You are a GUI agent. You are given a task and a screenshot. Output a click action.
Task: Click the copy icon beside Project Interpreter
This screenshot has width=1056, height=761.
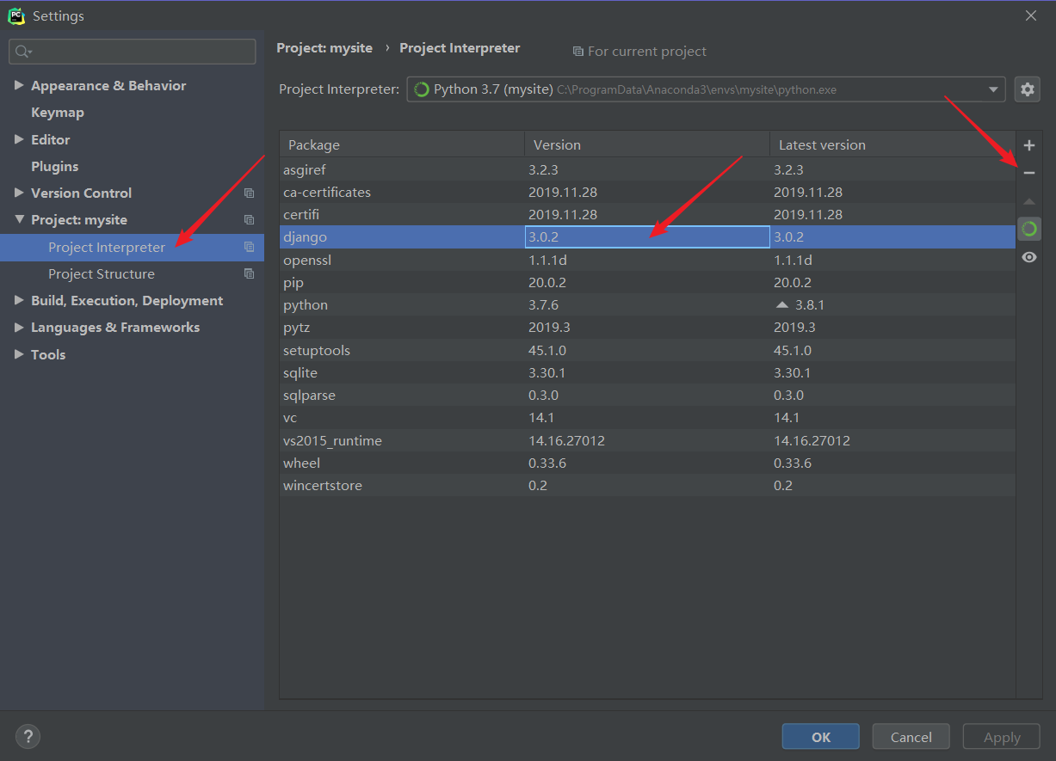point(249,247)
